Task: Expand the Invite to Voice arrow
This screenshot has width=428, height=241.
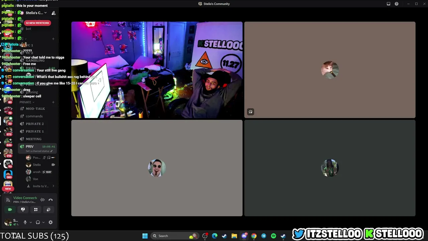Action: (53, 186)
